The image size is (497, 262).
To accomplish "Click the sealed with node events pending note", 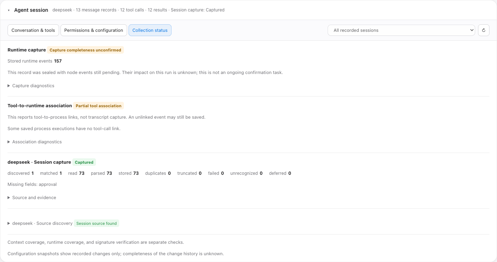I will [x=145, y=73].
